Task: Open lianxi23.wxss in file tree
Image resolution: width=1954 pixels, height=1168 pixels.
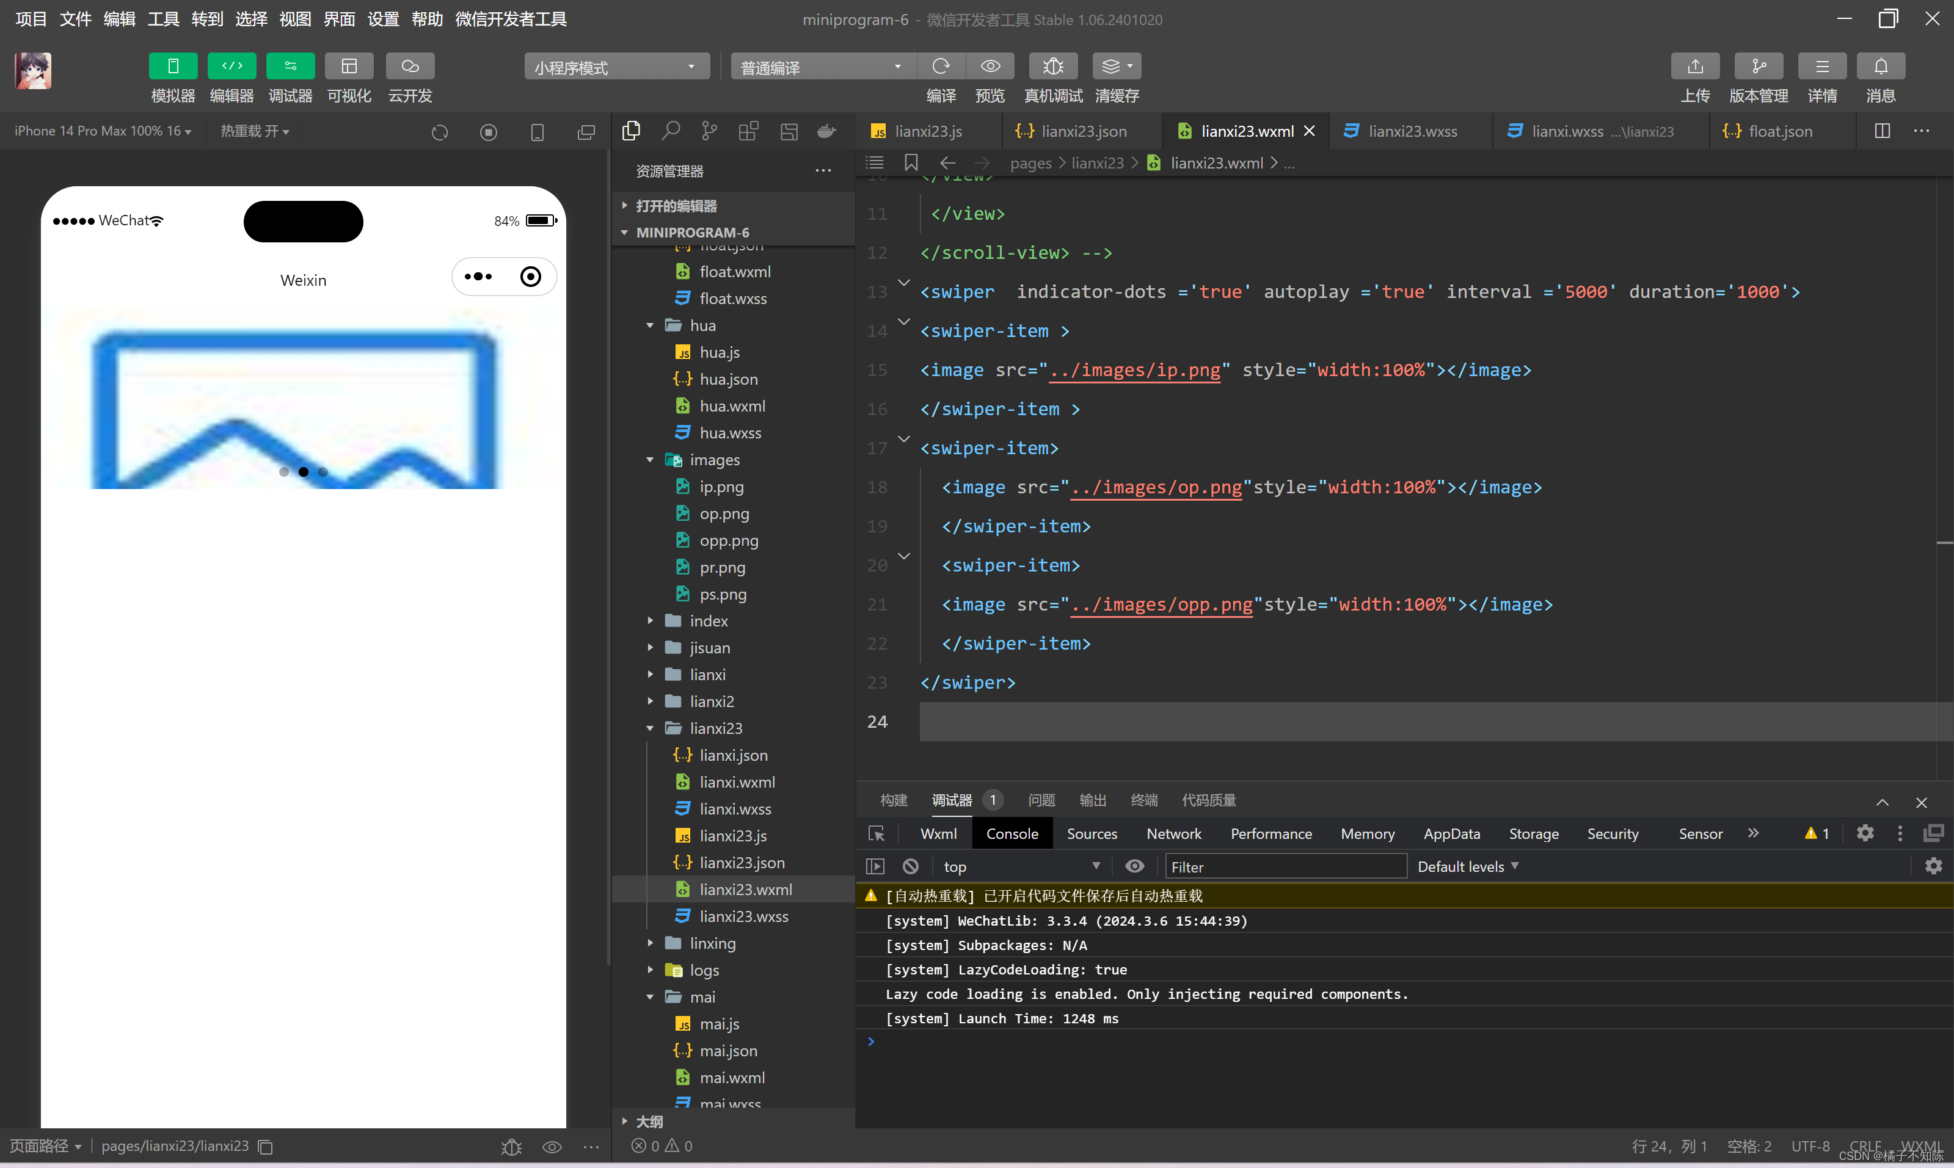Action: (x=743, y=916)
